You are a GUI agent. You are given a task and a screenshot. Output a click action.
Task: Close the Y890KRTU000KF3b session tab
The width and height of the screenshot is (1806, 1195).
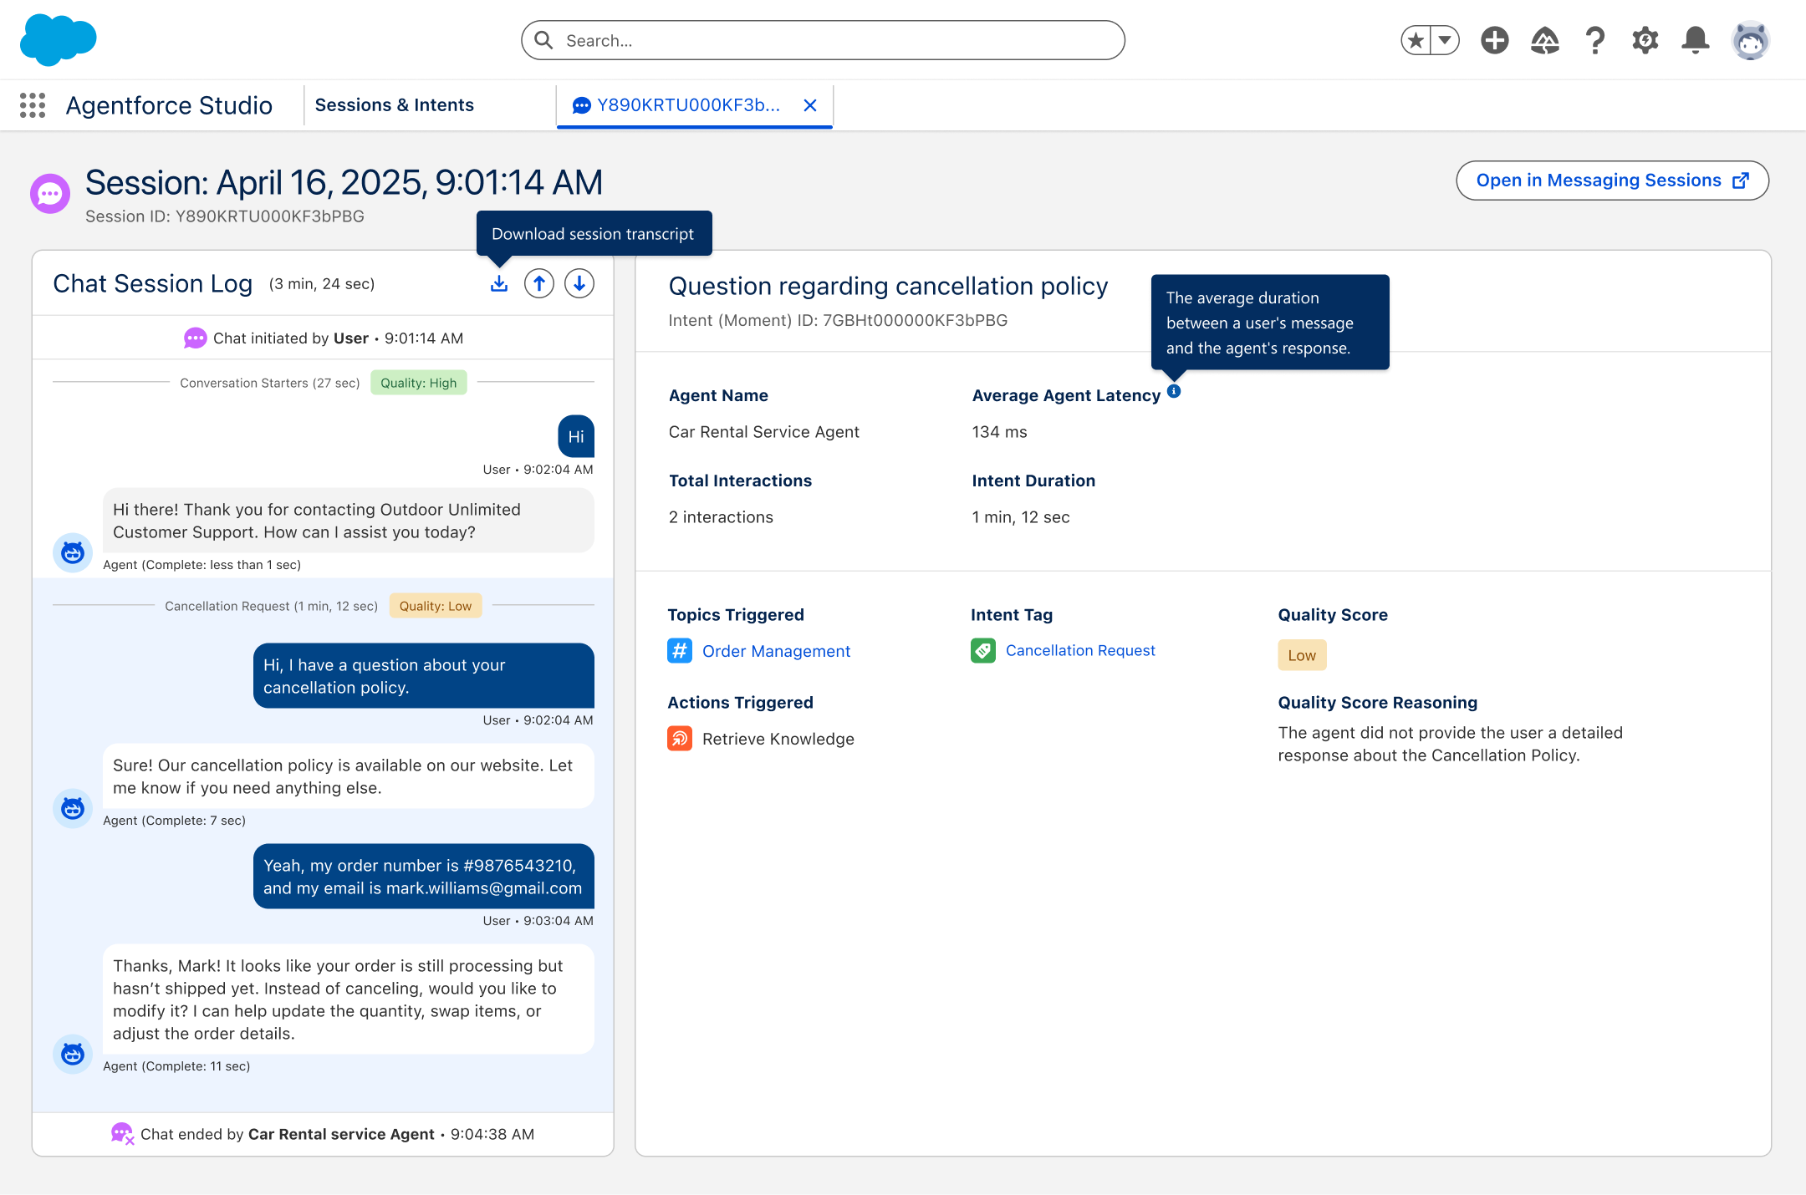click(810, 105)
